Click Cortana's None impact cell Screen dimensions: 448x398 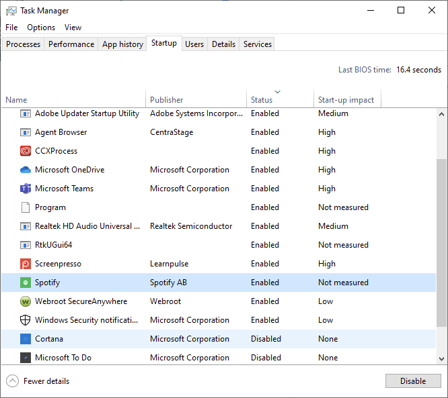328,339
